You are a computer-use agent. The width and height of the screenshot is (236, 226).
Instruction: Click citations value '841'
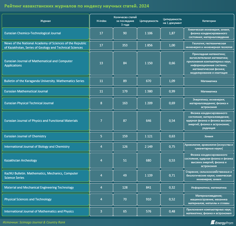pyautogui.click(x=149, y=188)
